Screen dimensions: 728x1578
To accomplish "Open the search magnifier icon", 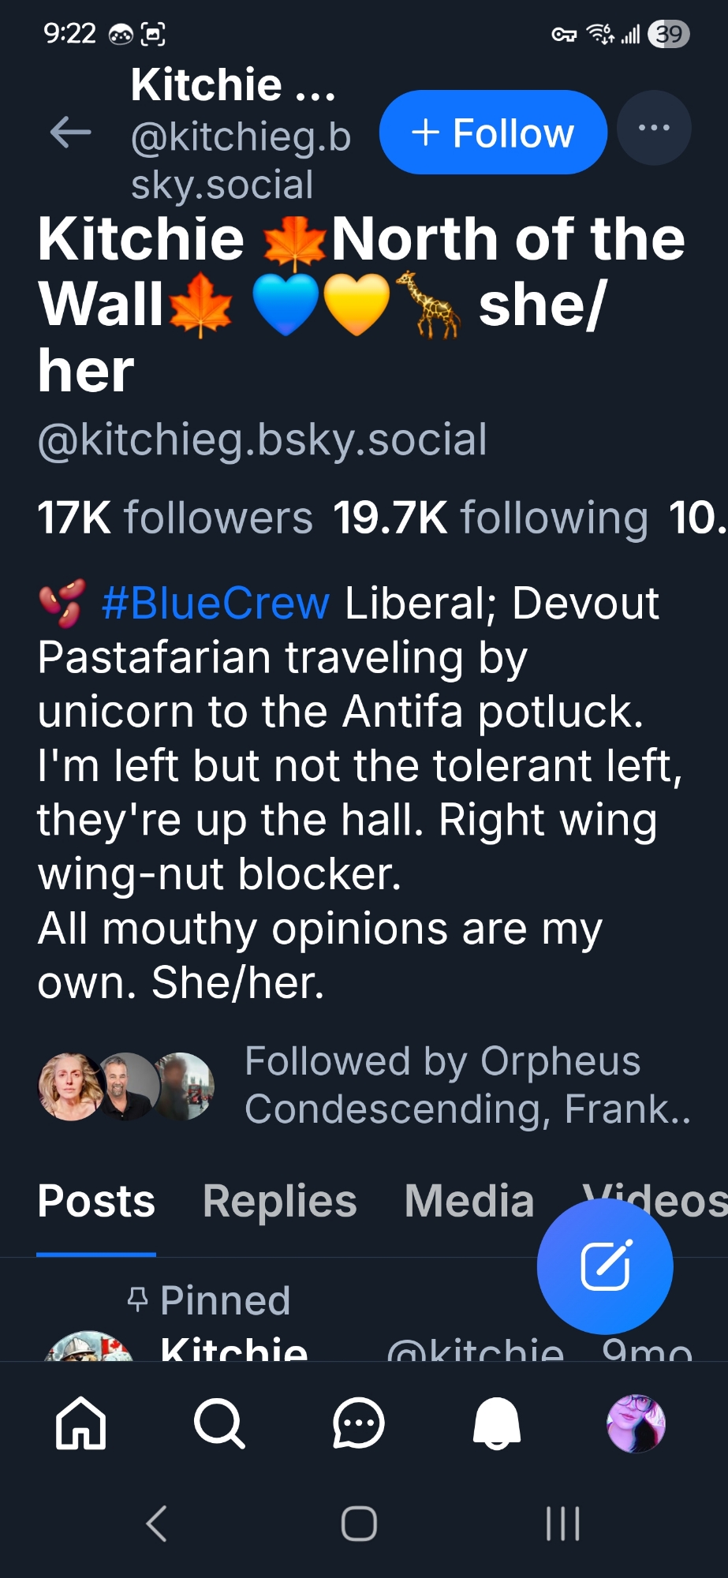I will 219,1423.
